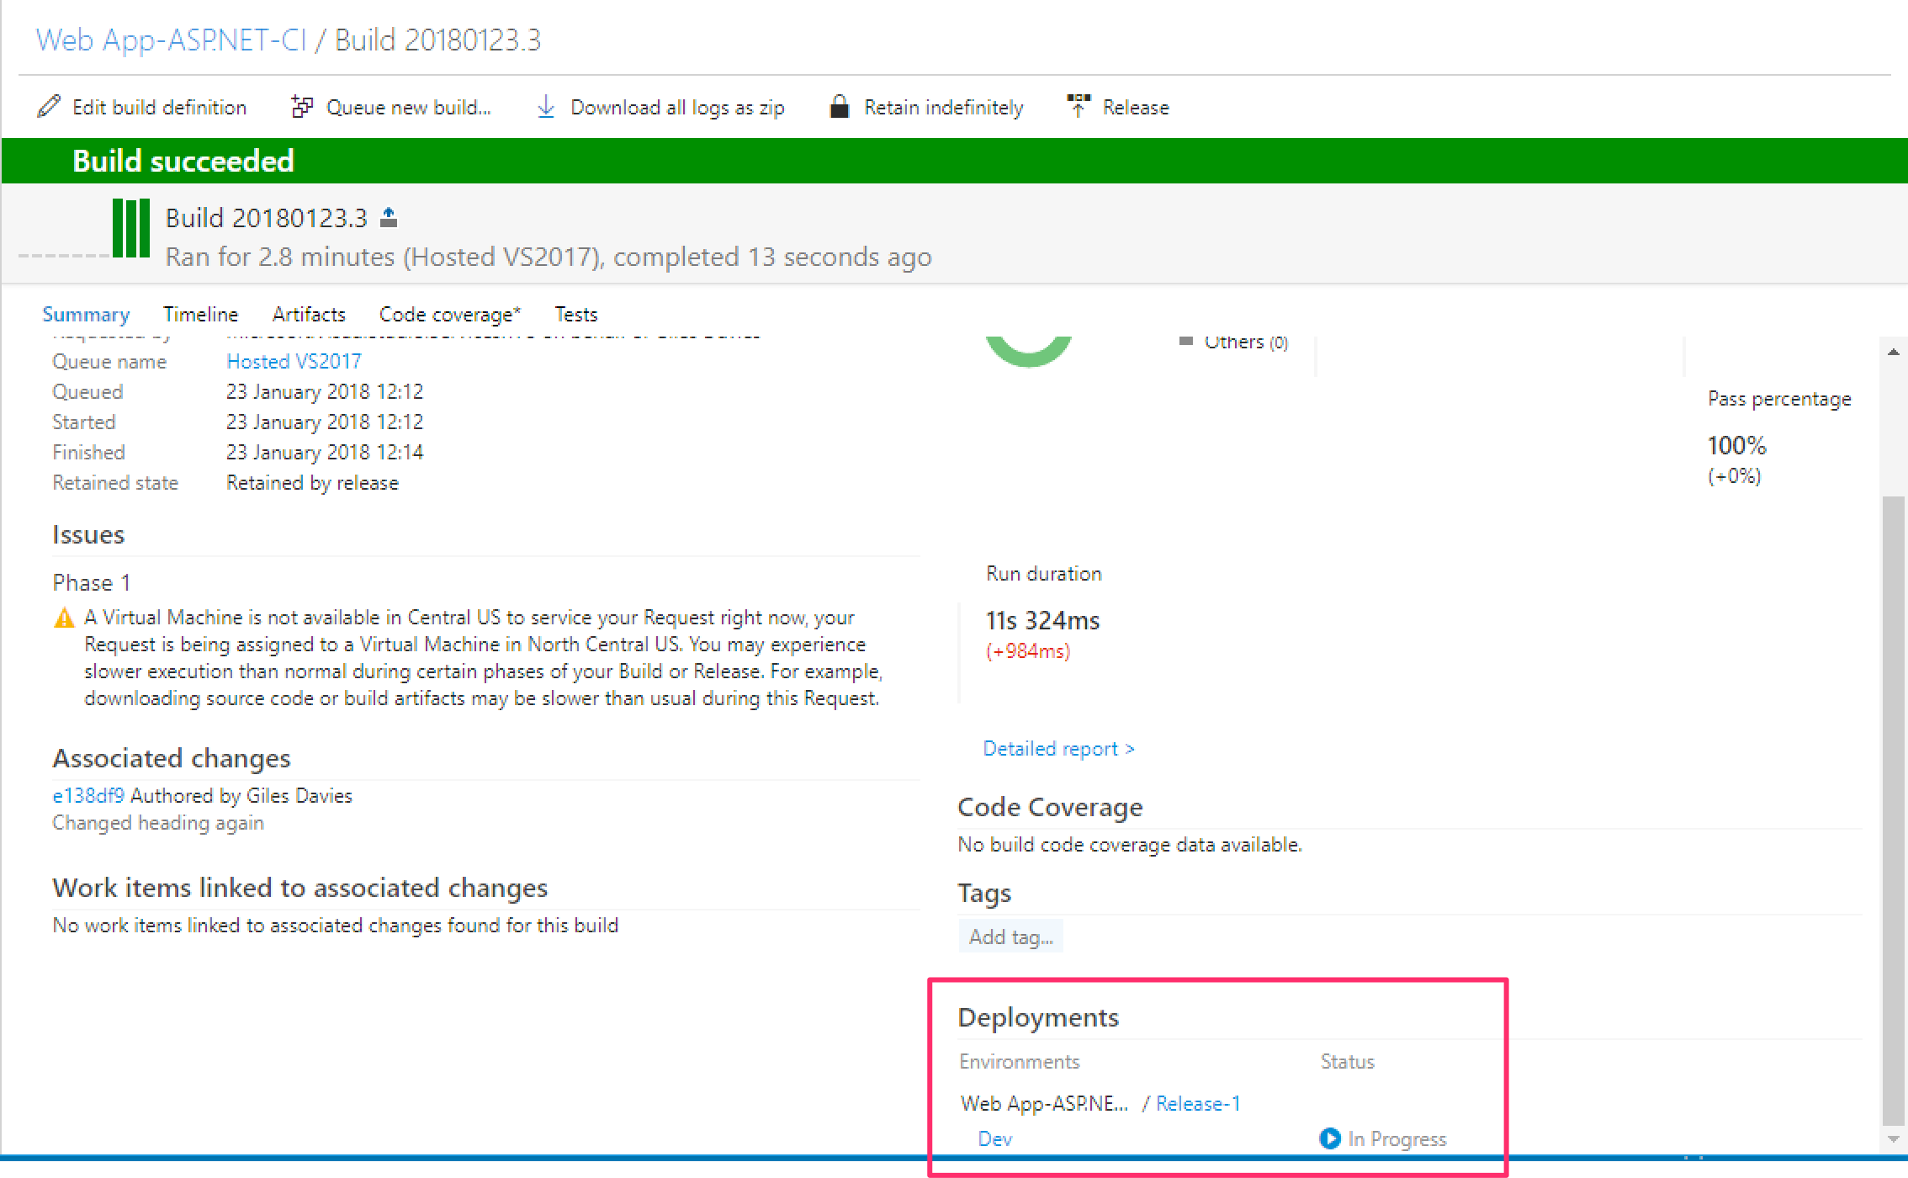
Task: Click the Release toolbar icon
Action: (1078, 107)
